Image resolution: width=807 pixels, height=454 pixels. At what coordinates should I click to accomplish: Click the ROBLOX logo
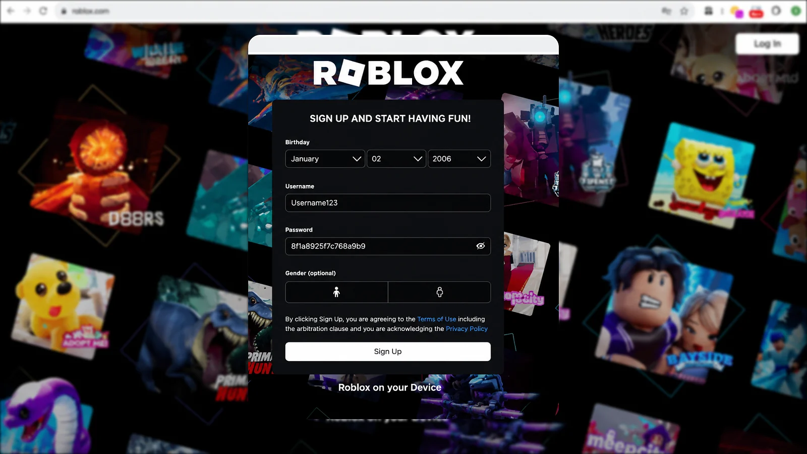click(388, 73)
